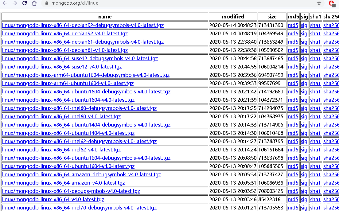The height and width of the screenshot is (211, 339).
Task: Reload the MongoDB downloads page
Action: pyautogui.click(x=24, y=4)
